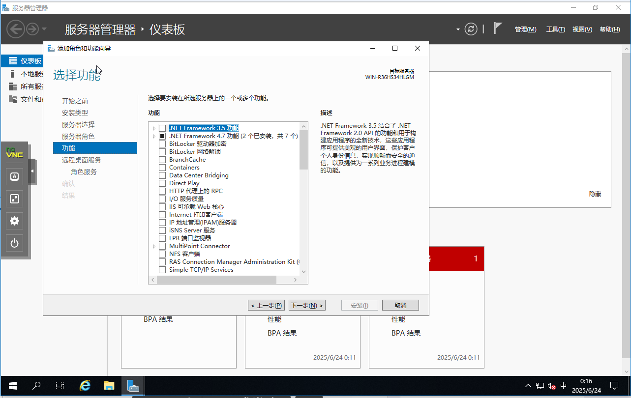Click the Server Manager taskbar icon
The height and width of the screenshot is (398, 631).
(132, 386)
